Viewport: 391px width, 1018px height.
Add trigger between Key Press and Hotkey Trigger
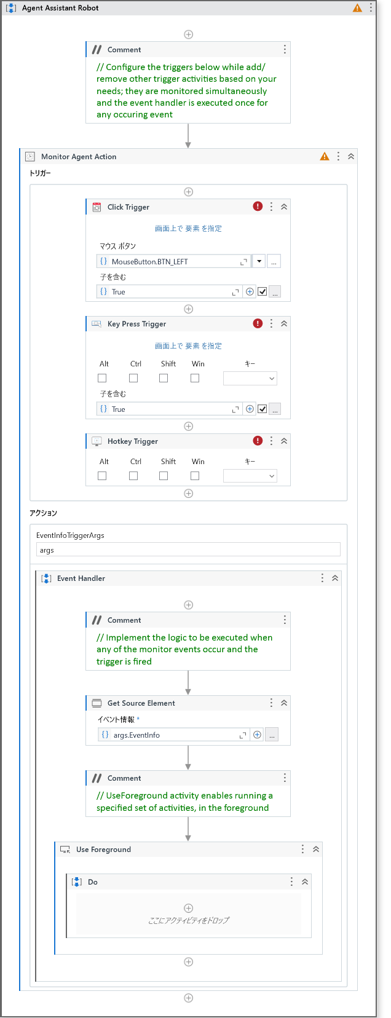[x=189, y=426]
